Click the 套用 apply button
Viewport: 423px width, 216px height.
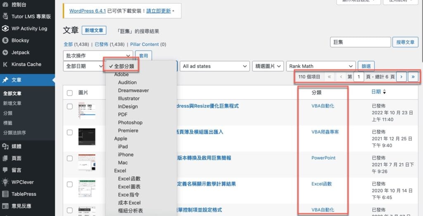tap(143, 56)
